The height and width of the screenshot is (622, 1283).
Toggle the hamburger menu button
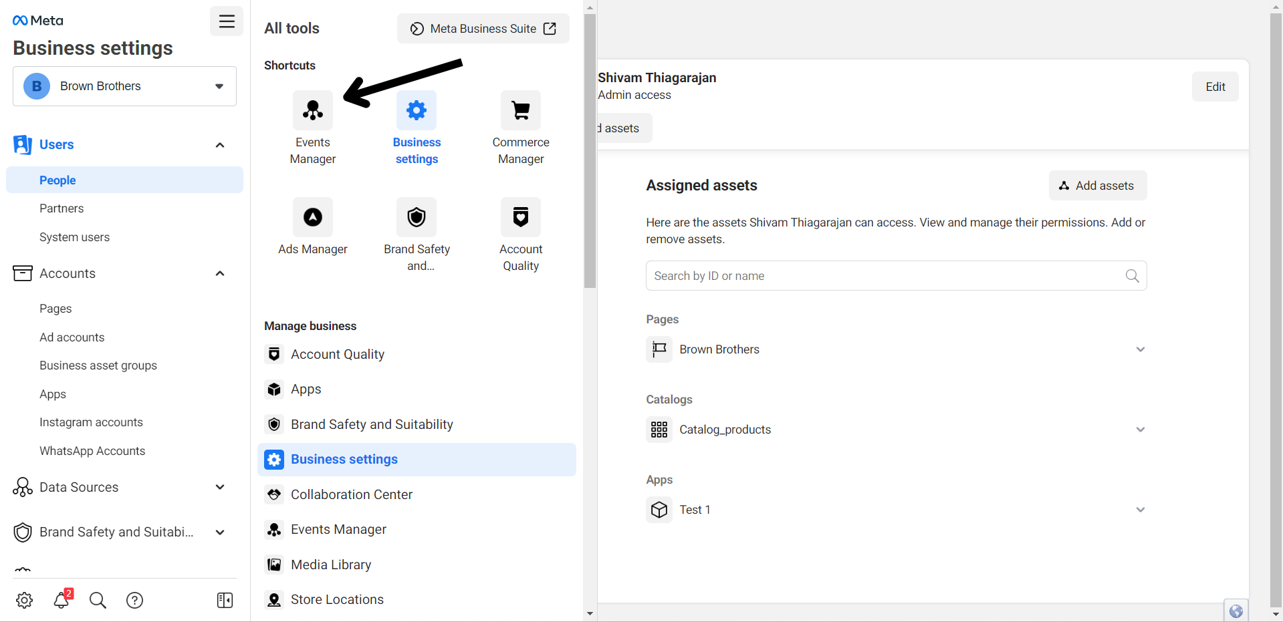click(227, 21)
